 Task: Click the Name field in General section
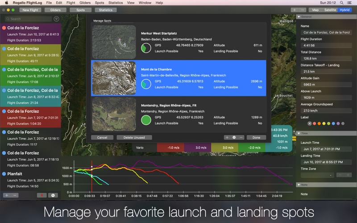[326, 32]
